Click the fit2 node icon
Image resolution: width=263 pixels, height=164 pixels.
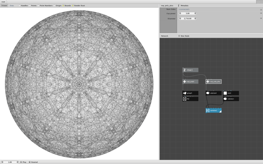click(x=185, y=99)
